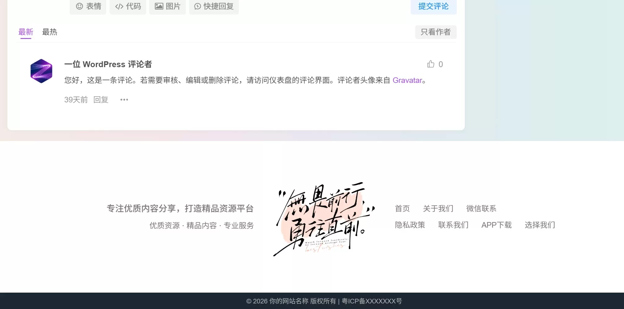Click the 粤ICP备XXXXXXX号 registration text
This screenshot has width=624, height=309.
coord(372,301)
